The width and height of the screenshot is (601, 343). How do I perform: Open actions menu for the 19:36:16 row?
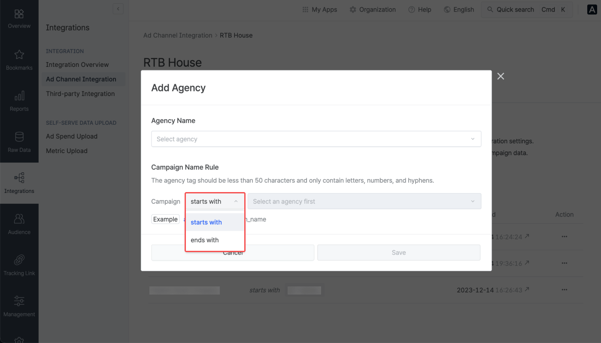click(x=564, y=263)
